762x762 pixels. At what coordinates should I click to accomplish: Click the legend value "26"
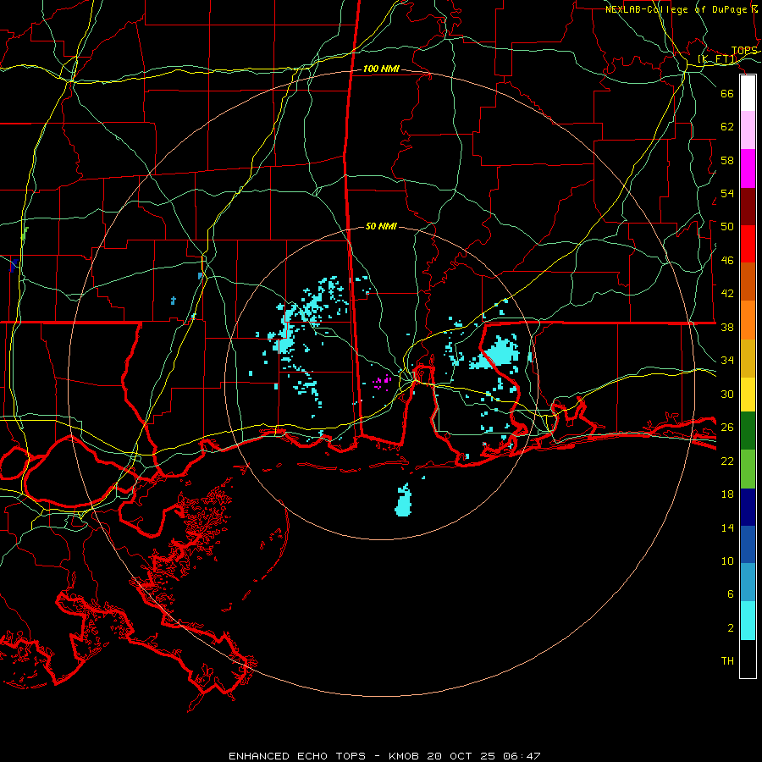pyautogui.click(x=727, y=428)
